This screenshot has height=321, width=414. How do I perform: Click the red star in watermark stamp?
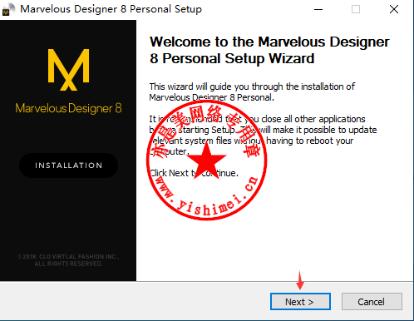(x=206, y=160)
